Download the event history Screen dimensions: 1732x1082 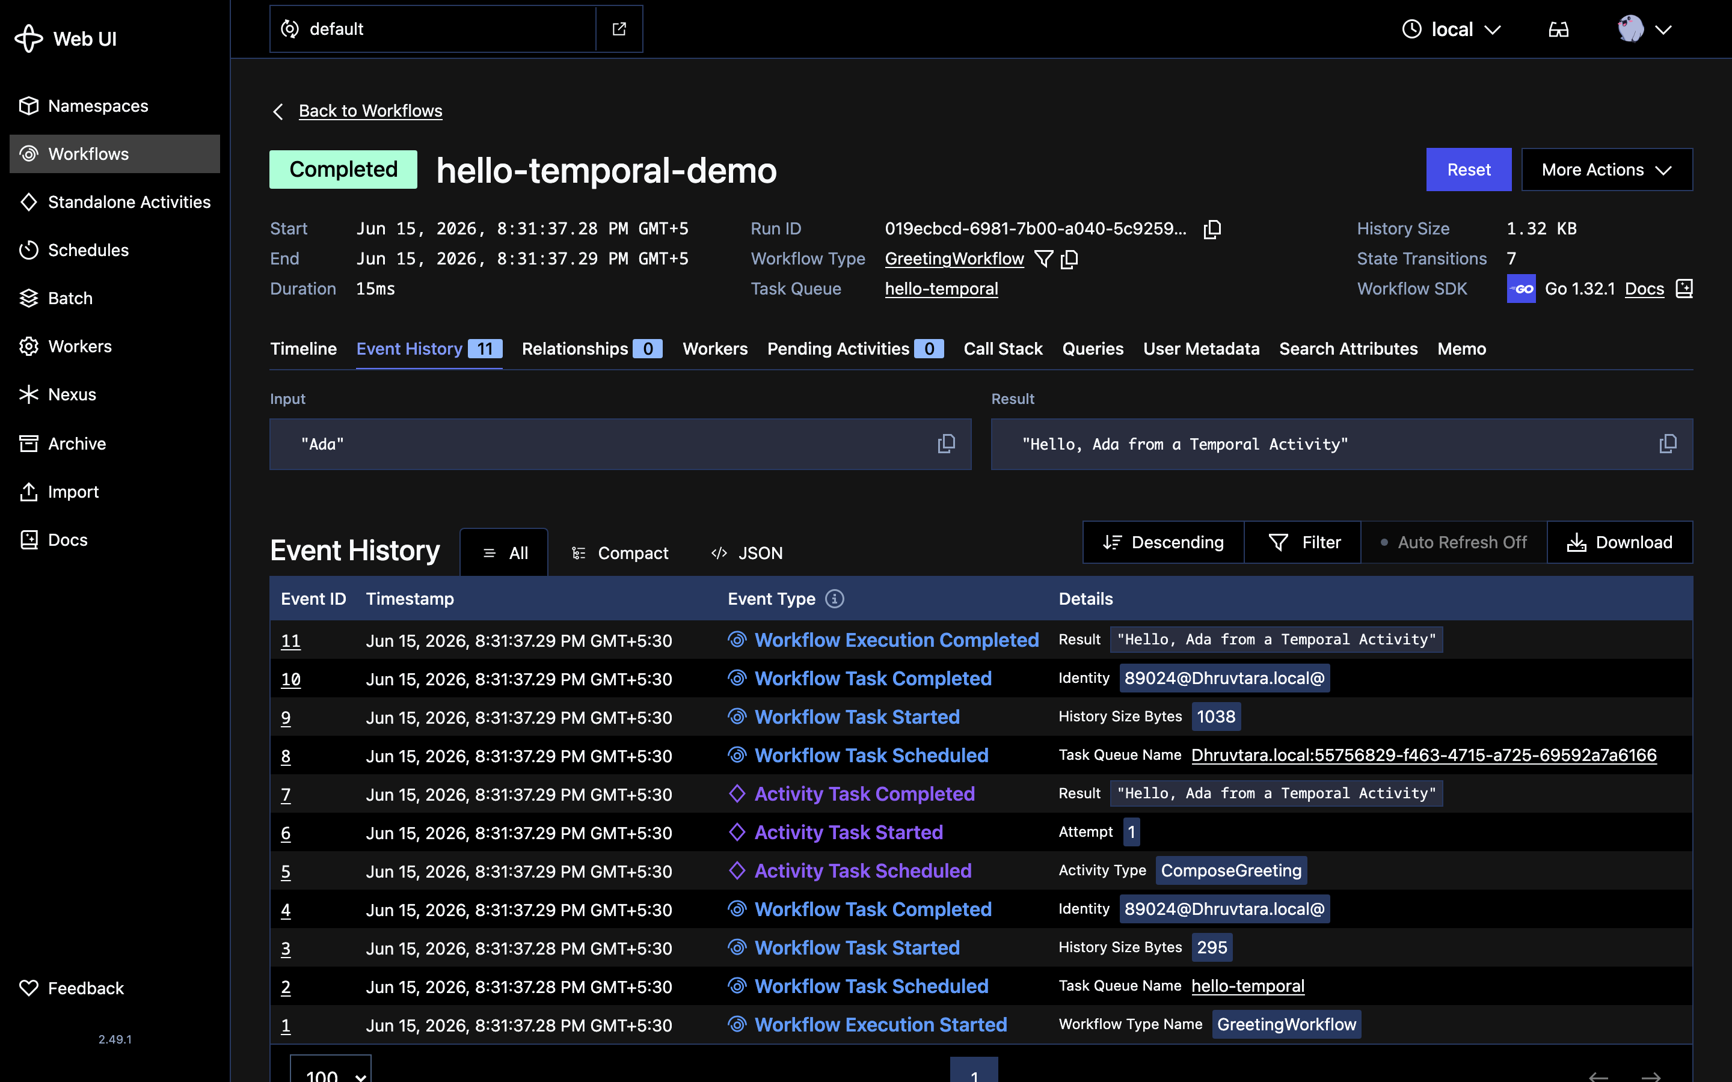[x=1620, y=542]
